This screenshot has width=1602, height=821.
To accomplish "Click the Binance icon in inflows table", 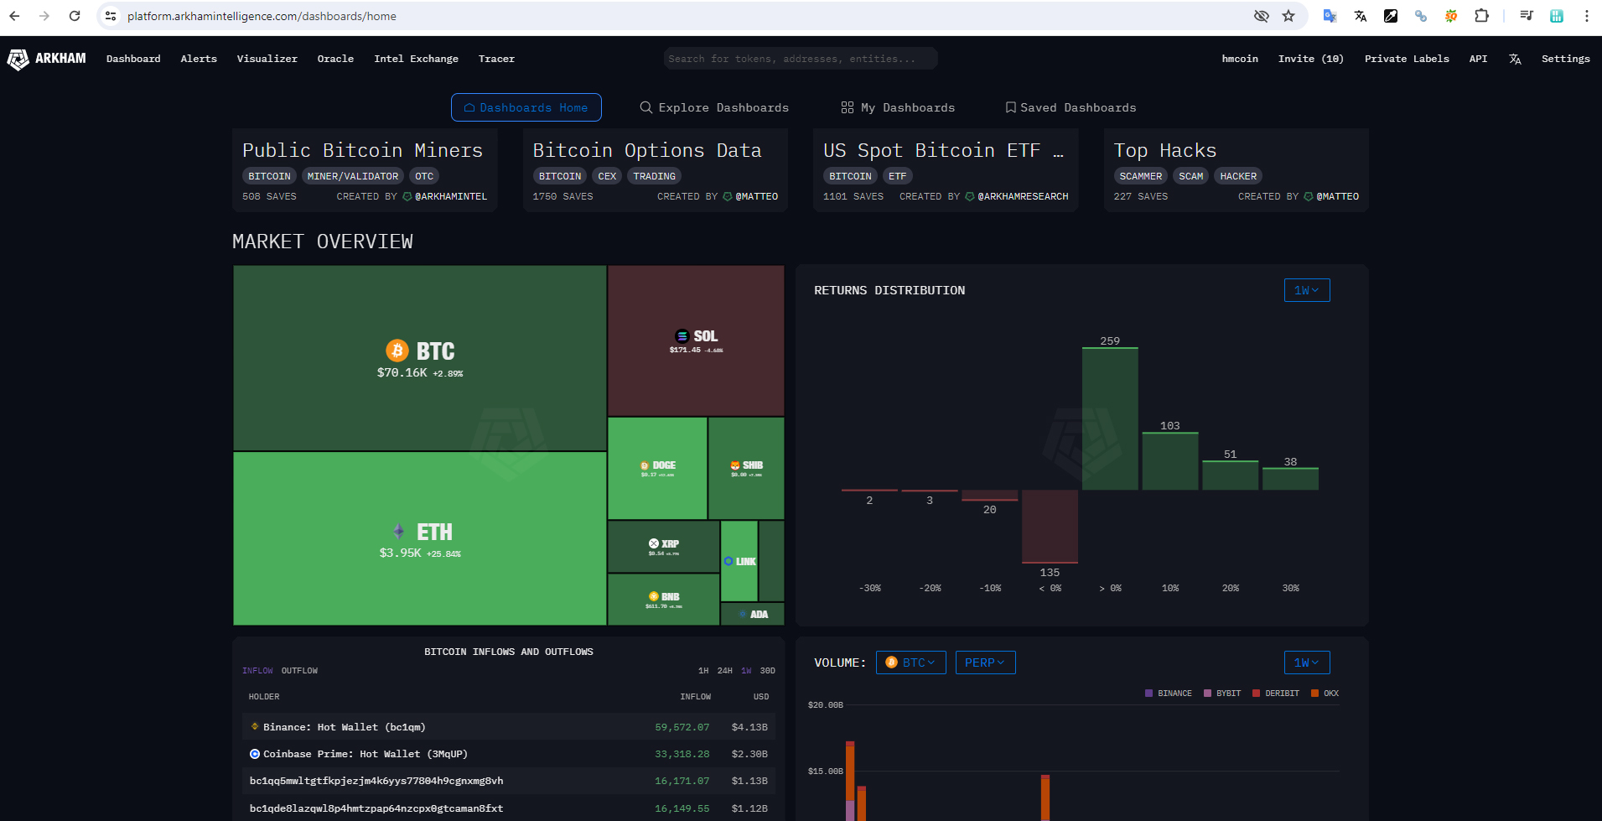I will coord(255,726).
